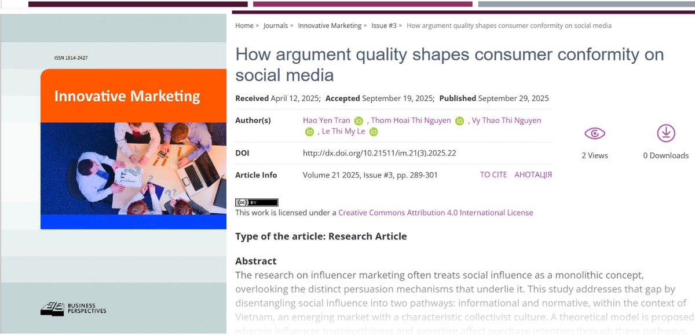Click the '2 Views' count text
The width and height of the screenshot is (695, 335).
pyautogui.click(x=595, y=155)
